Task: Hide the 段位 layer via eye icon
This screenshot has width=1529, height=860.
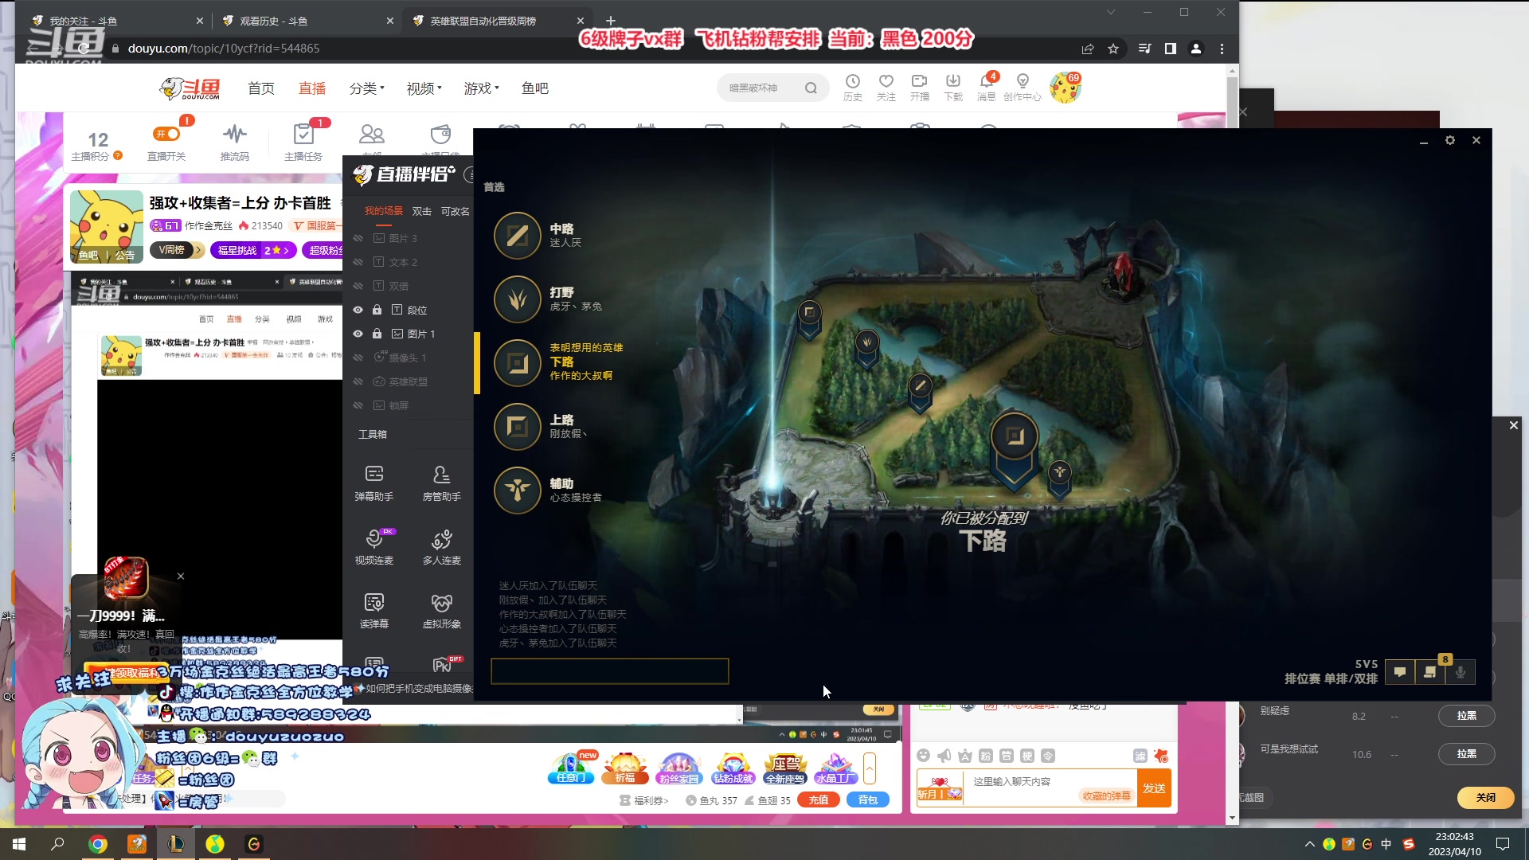Action: [x=358, y=310]
